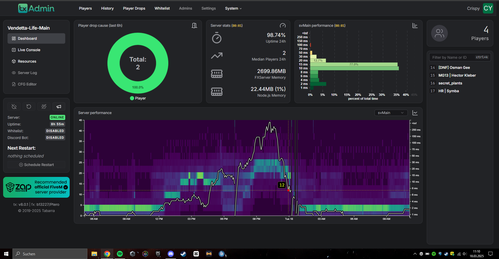499x259 pixels.
Task: Focus the Filter by Name or ID field
Action: [x=452, y=57]
